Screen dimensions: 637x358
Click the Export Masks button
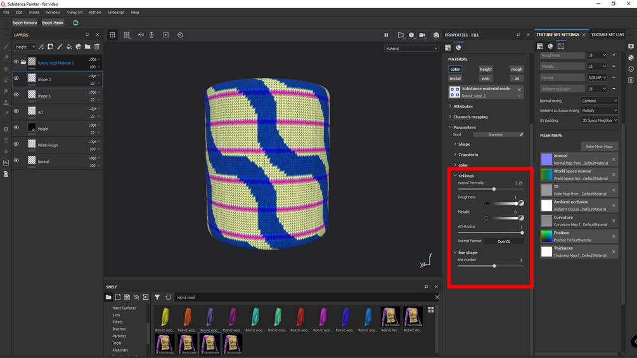pyautogui.click(x=53, y=23)
